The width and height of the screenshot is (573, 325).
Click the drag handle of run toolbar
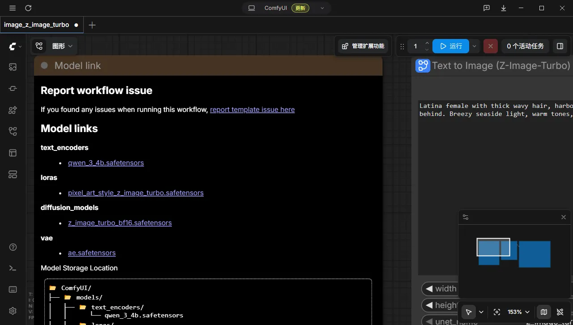402,46
